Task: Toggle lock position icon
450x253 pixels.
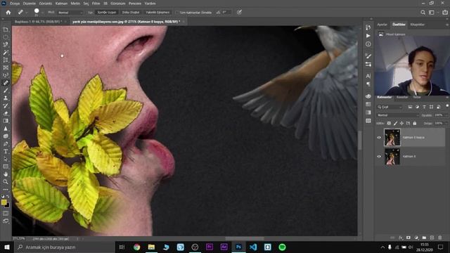Action: point(401,124)
